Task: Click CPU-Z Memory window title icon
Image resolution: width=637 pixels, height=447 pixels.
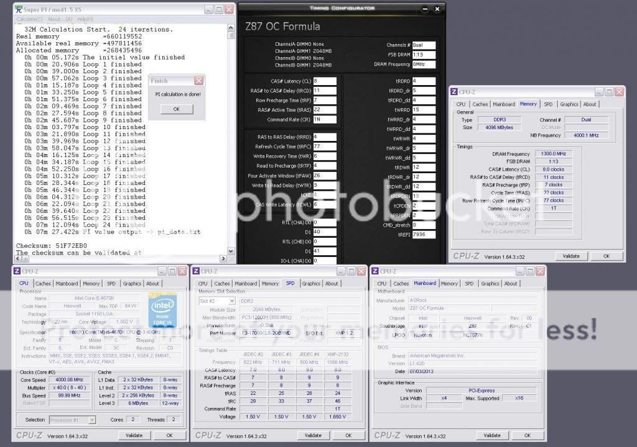Action: click(x=454, y=92)
